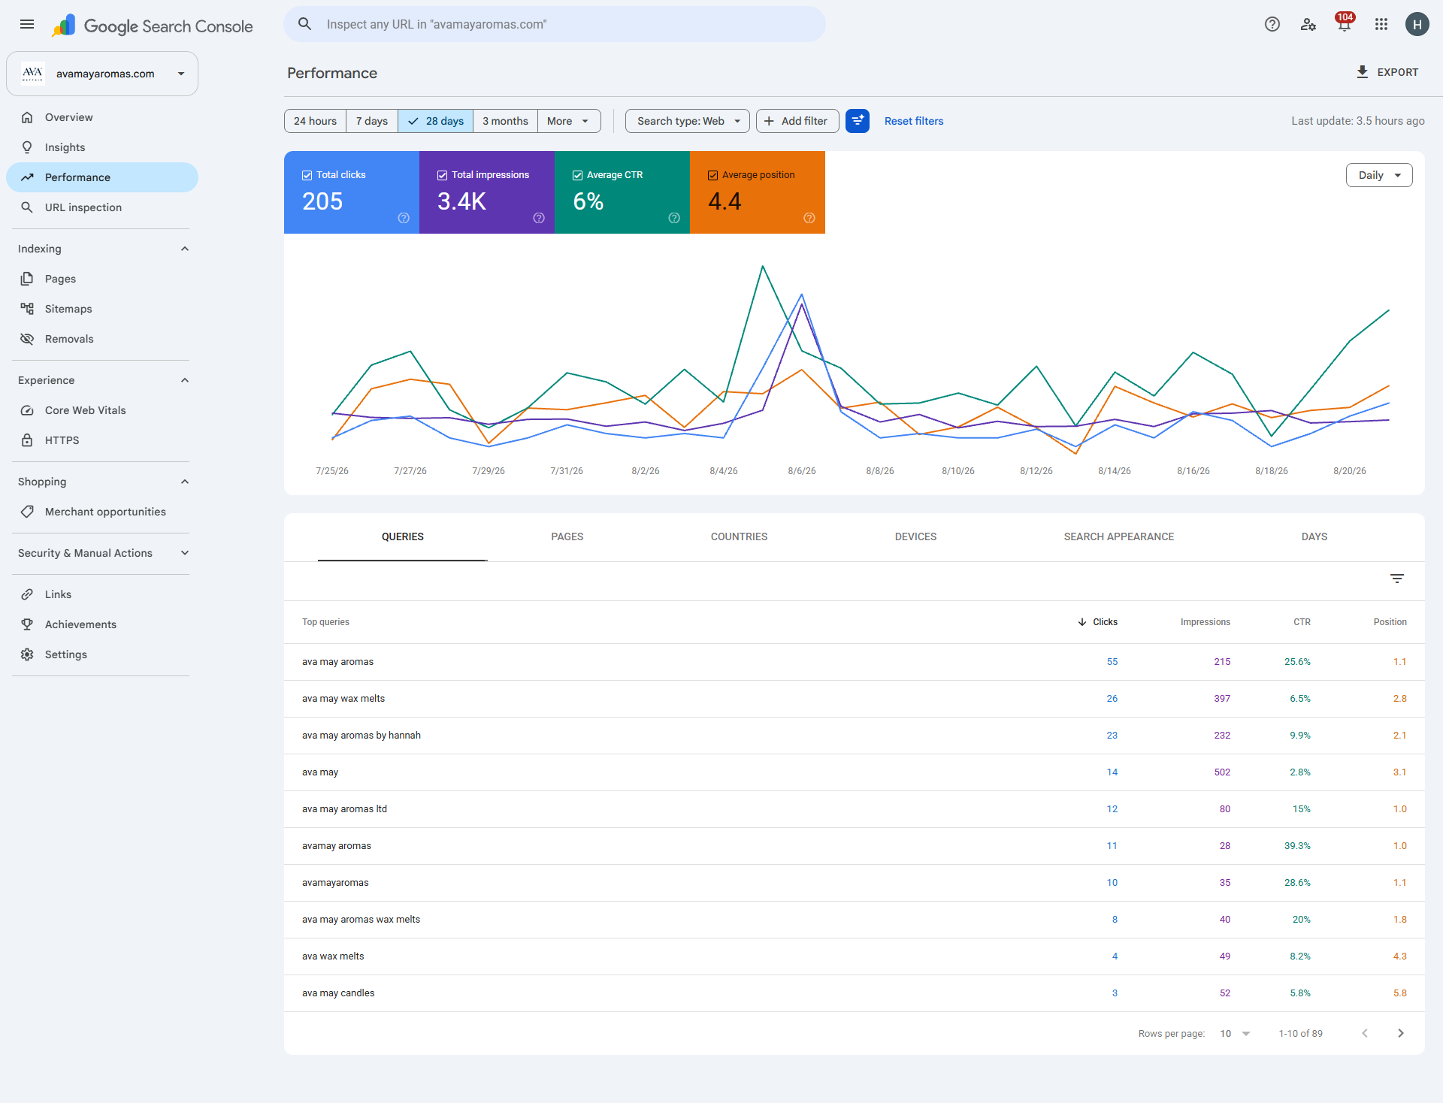Image resolution: width=1443 pixels, height=1103 pixels.
Task: Open the 'ava may aromas ltd' query row
Action: coord(855,809)
